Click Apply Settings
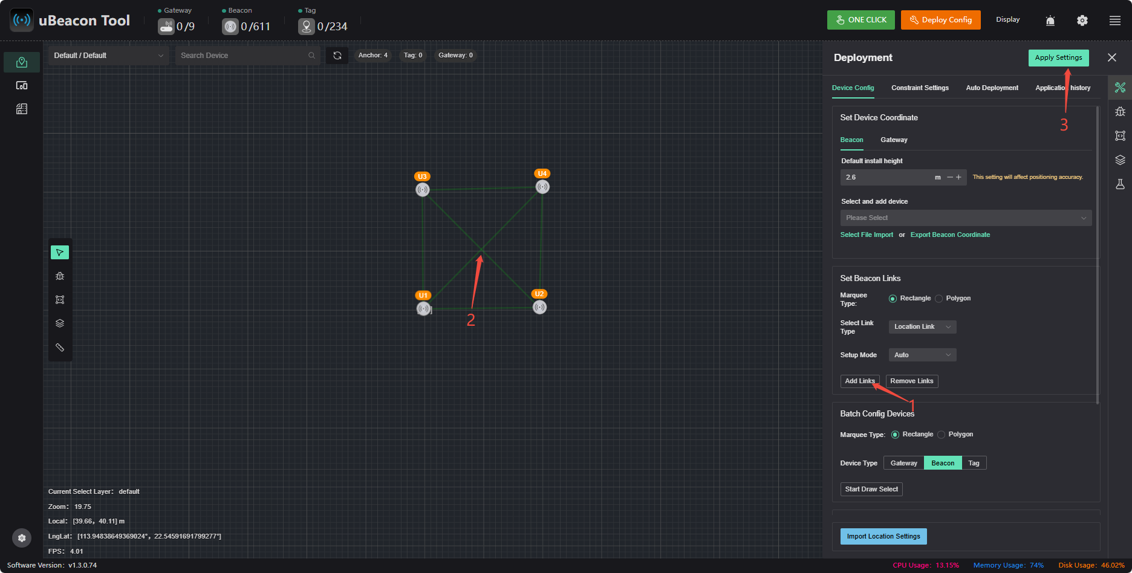The height and width of the screenshot is (573, 1132). click(1058, 58)
